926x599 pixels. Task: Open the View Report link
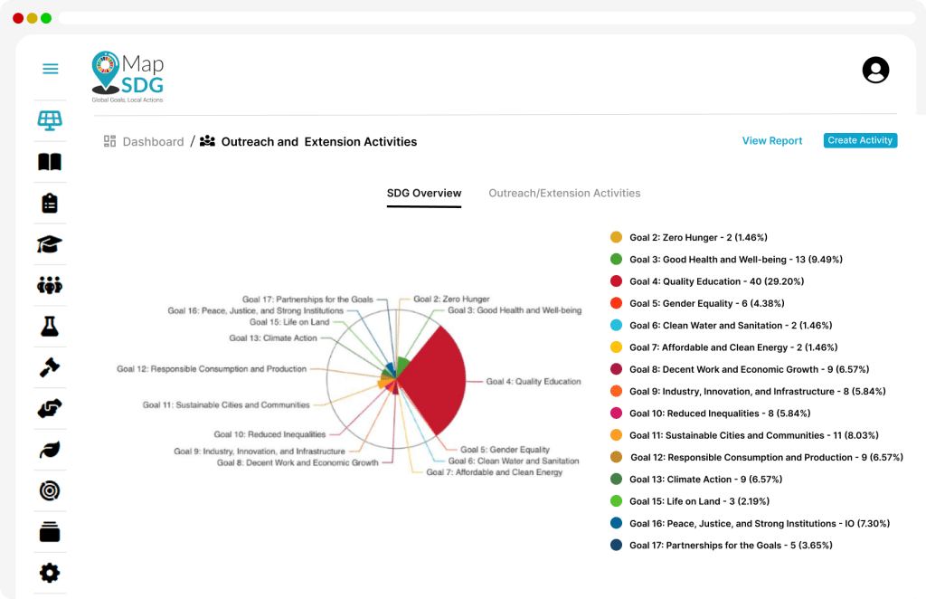pyautogui.click(x=772, y=141)
